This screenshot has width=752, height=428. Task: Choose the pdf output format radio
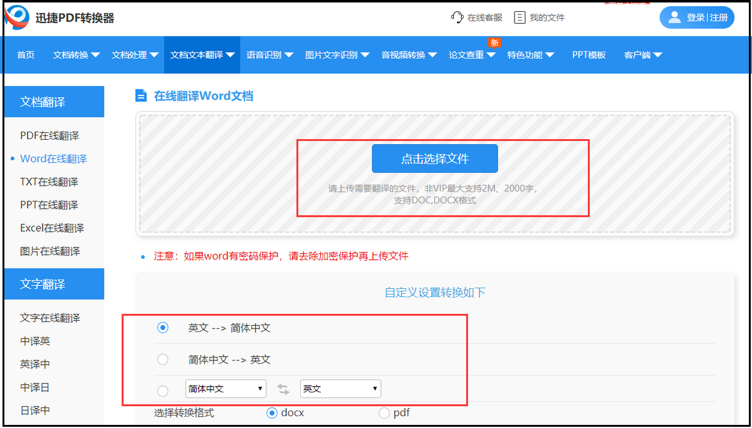pyautogui.click(x=384, y=412)
